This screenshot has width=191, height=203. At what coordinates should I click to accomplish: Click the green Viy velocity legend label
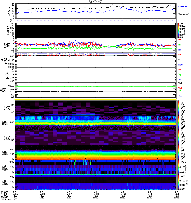click(180, 75)
